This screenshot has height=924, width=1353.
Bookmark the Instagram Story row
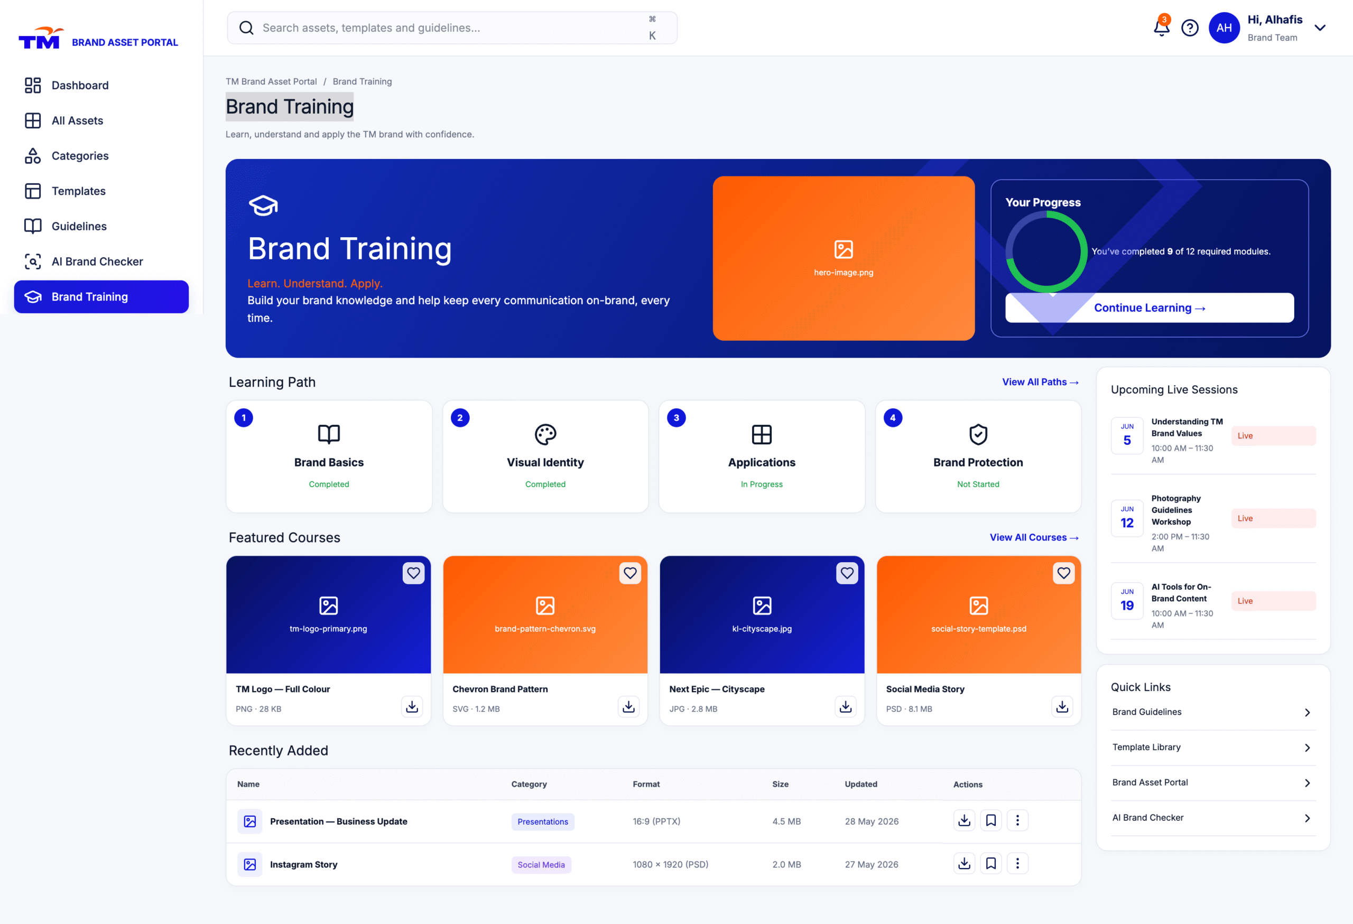[991, 863]
